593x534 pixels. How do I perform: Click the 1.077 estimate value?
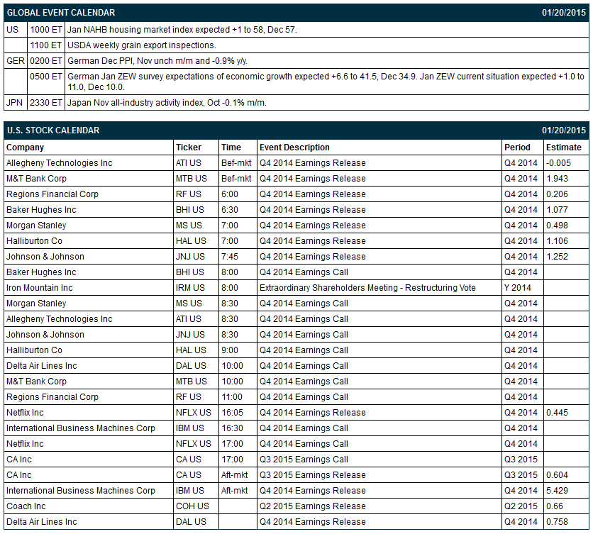[557, 210]
